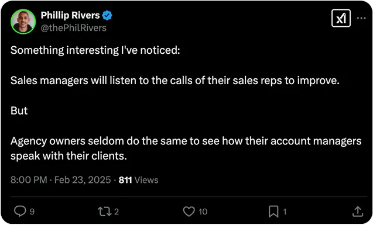Click the repost count number 2

(117, 212)
